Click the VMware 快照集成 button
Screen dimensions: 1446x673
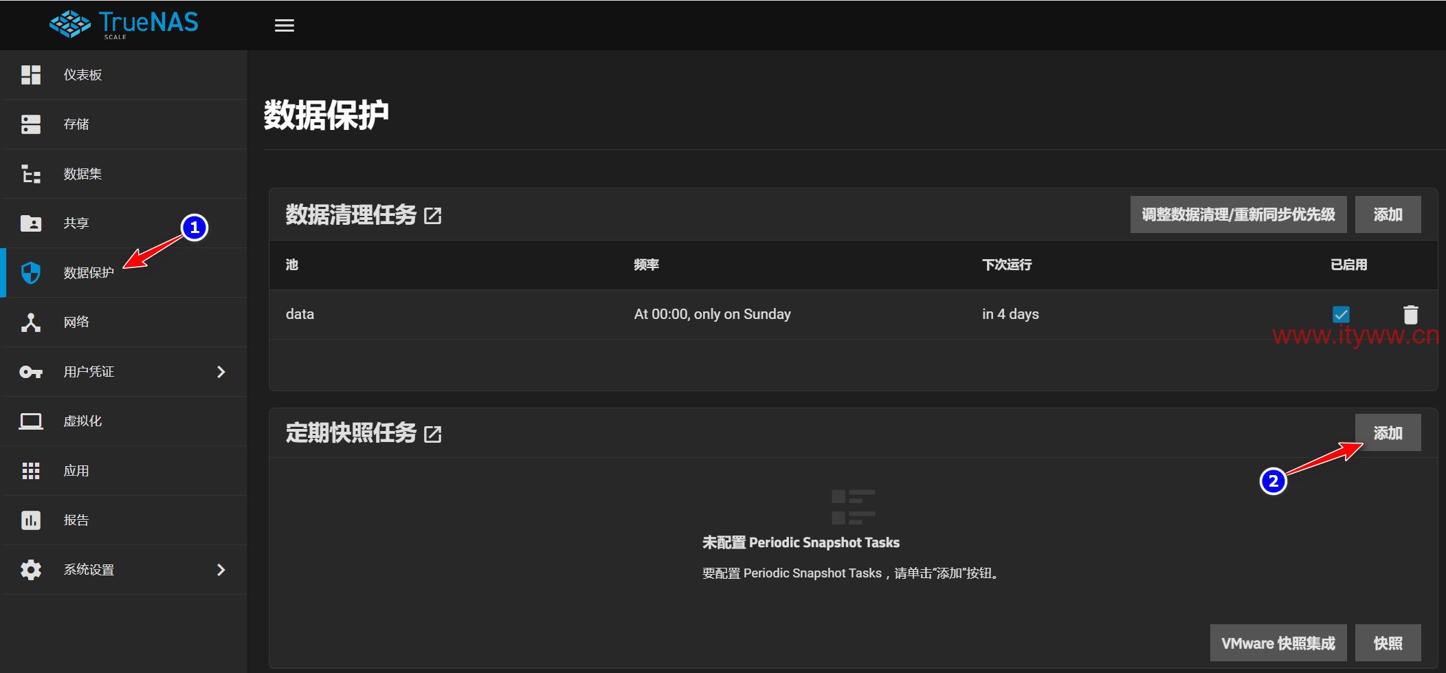tap(1278, 643)
